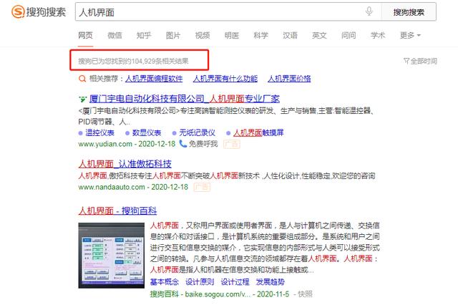
Task: Open related link 人机界面编程软件
Action: [x=154, y=79]
